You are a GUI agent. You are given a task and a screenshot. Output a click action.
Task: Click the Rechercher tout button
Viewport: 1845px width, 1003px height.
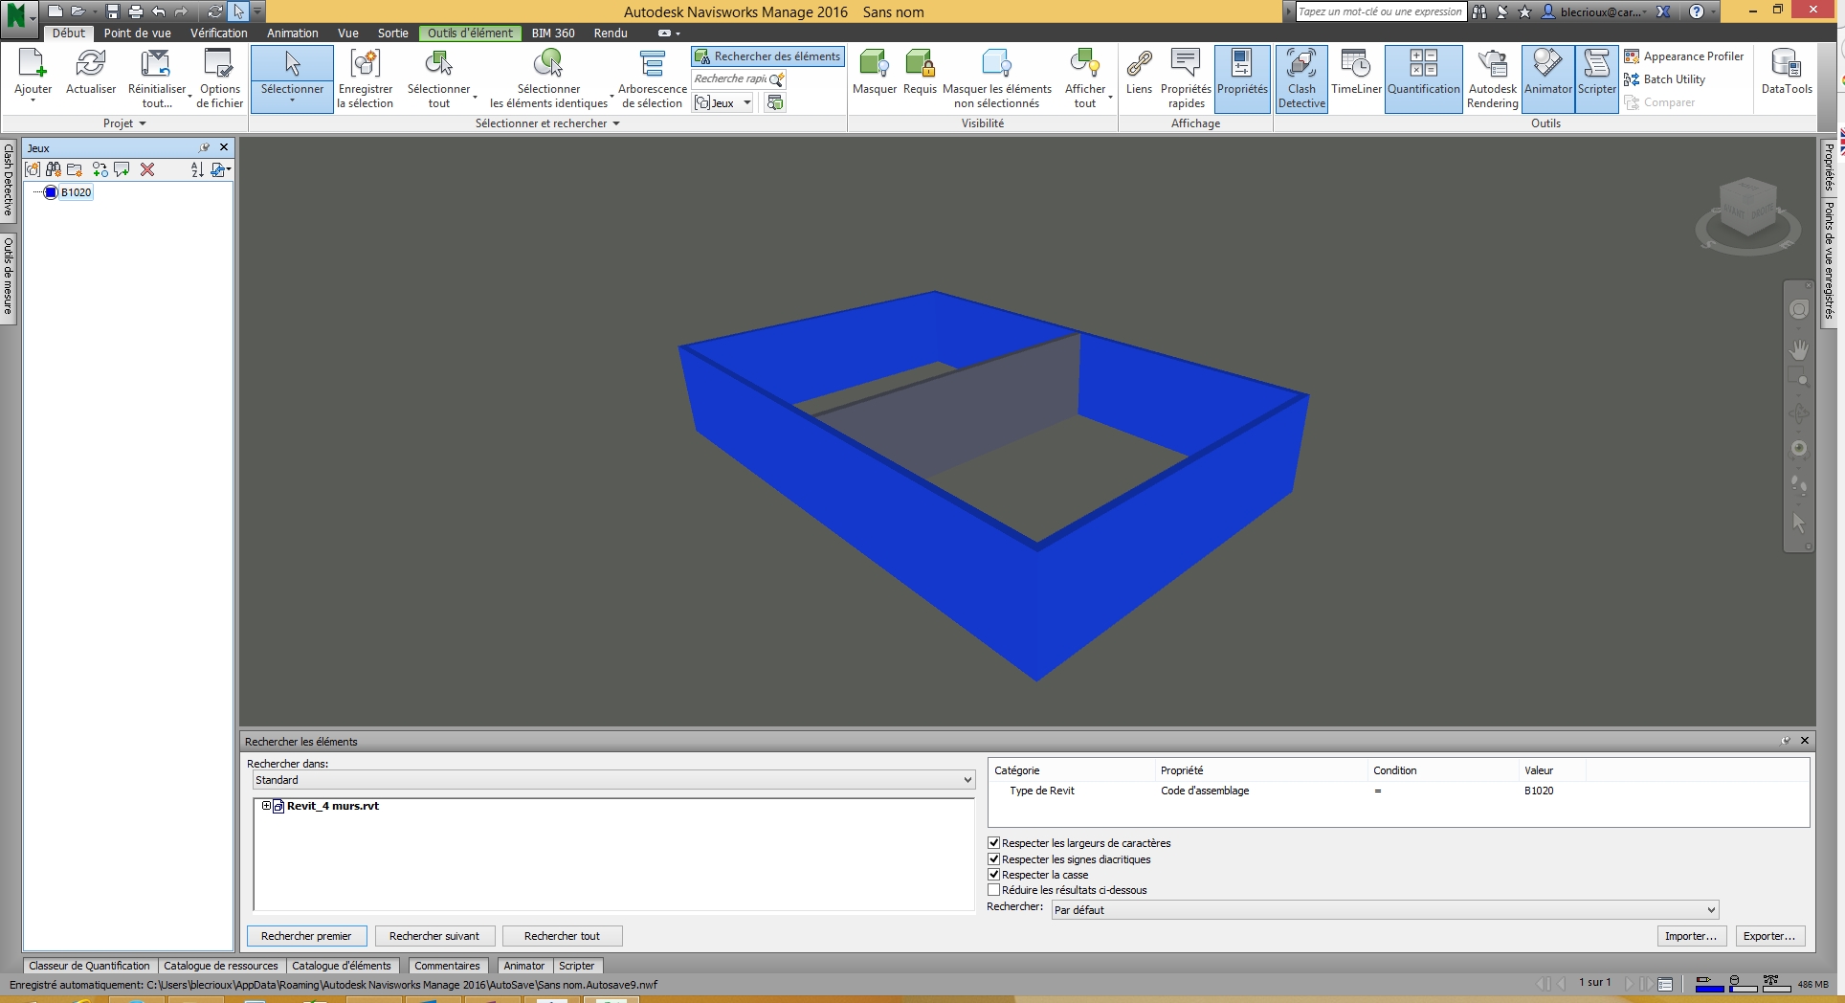coord(562,936)
